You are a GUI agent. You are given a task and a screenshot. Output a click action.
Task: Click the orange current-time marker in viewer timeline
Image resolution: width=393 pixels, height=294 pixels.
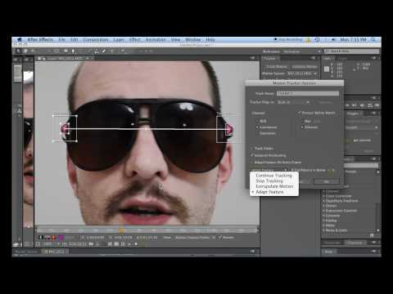pos(121,230)
